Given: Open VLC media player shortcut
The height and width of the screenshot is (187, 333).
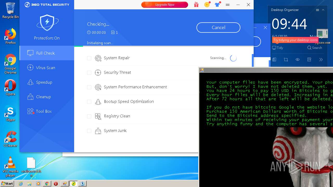Looking at the screenshot, I should coord(10,167).
